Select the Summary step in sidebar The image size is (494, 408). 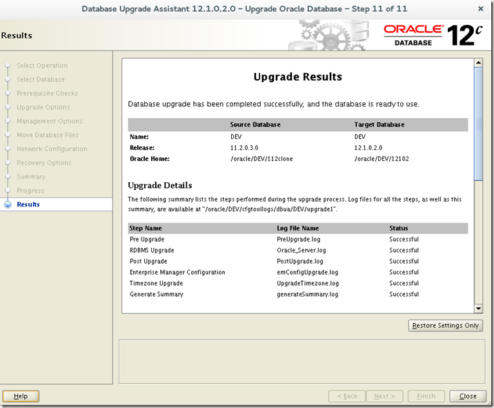coord(31,177)
